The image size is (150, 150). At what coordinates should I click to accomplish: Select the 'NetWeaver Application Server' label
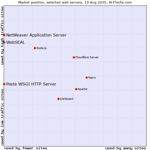point(36,35)
